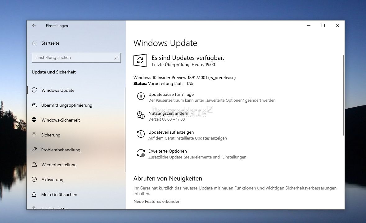Click 'Derzeit 08:00 – 17:00' text

click(166, 119)
